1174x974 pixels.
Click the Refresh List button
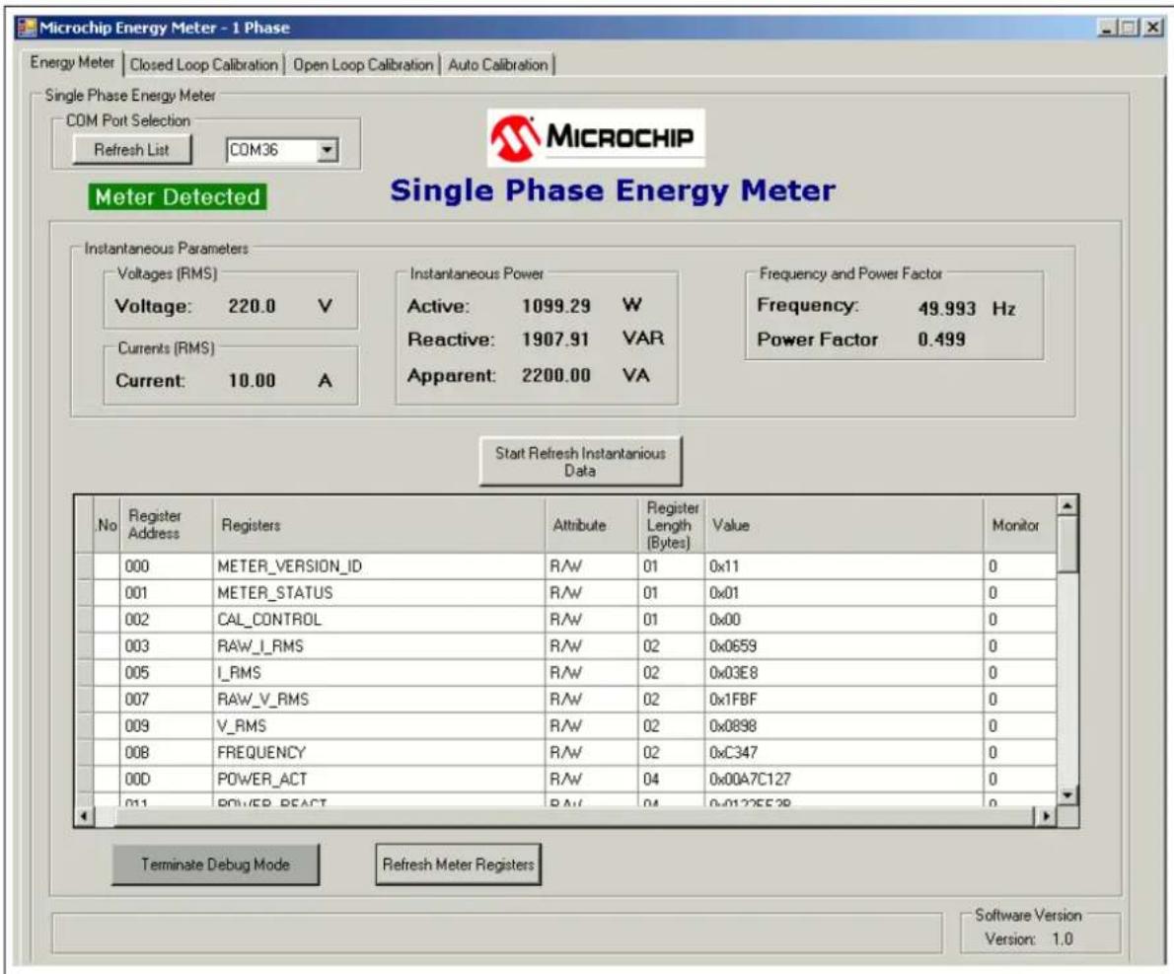(132, 150)
